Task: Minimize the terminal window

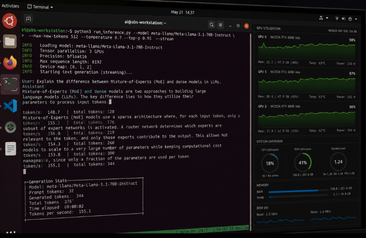Action: click(x=230, y=26)
